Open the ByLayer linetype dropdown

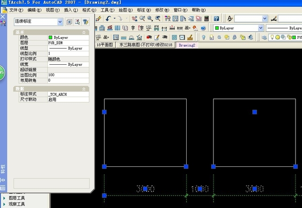284,28
